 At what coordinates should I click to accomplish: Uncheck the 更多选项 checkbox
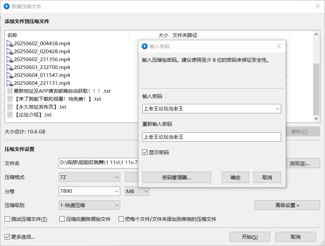click(7, 237)
